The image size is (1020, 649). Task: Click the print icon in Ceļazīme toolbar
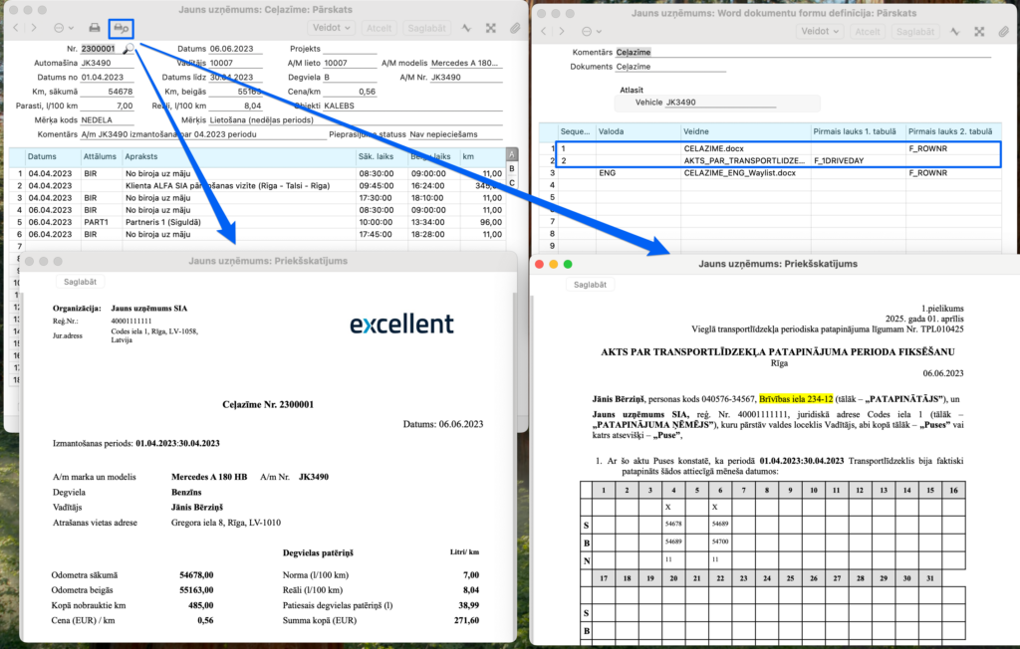[x=95, y=29]
